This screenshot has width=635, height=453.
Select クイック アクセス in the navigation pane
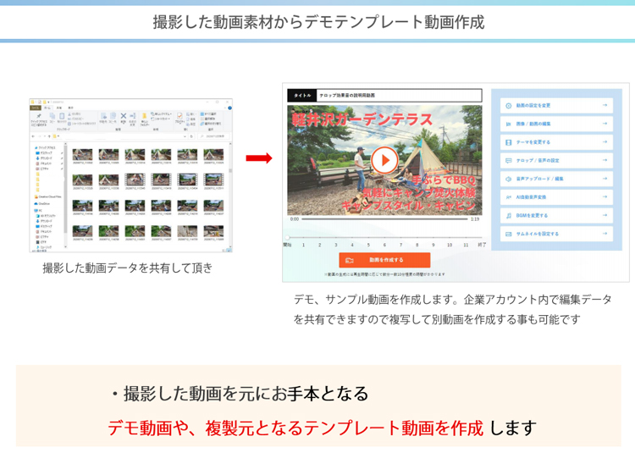47,148
